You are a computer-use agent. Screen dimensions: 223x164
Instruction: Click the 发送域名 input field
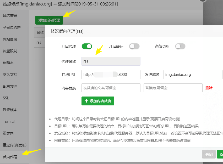[193, 75]
